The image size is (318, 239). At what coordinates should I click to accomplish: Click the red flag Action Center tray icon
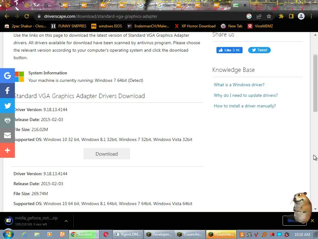[x=272, y=235]
